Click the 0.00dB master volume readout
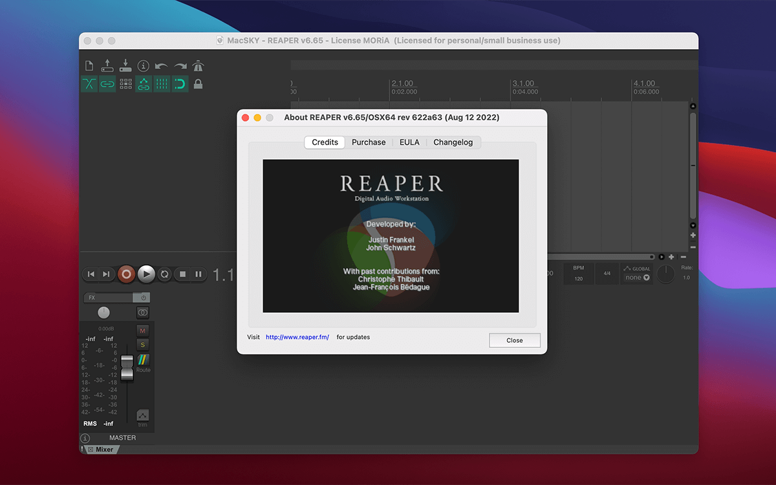This screenshot has width=776, height=485. [105, 329]
